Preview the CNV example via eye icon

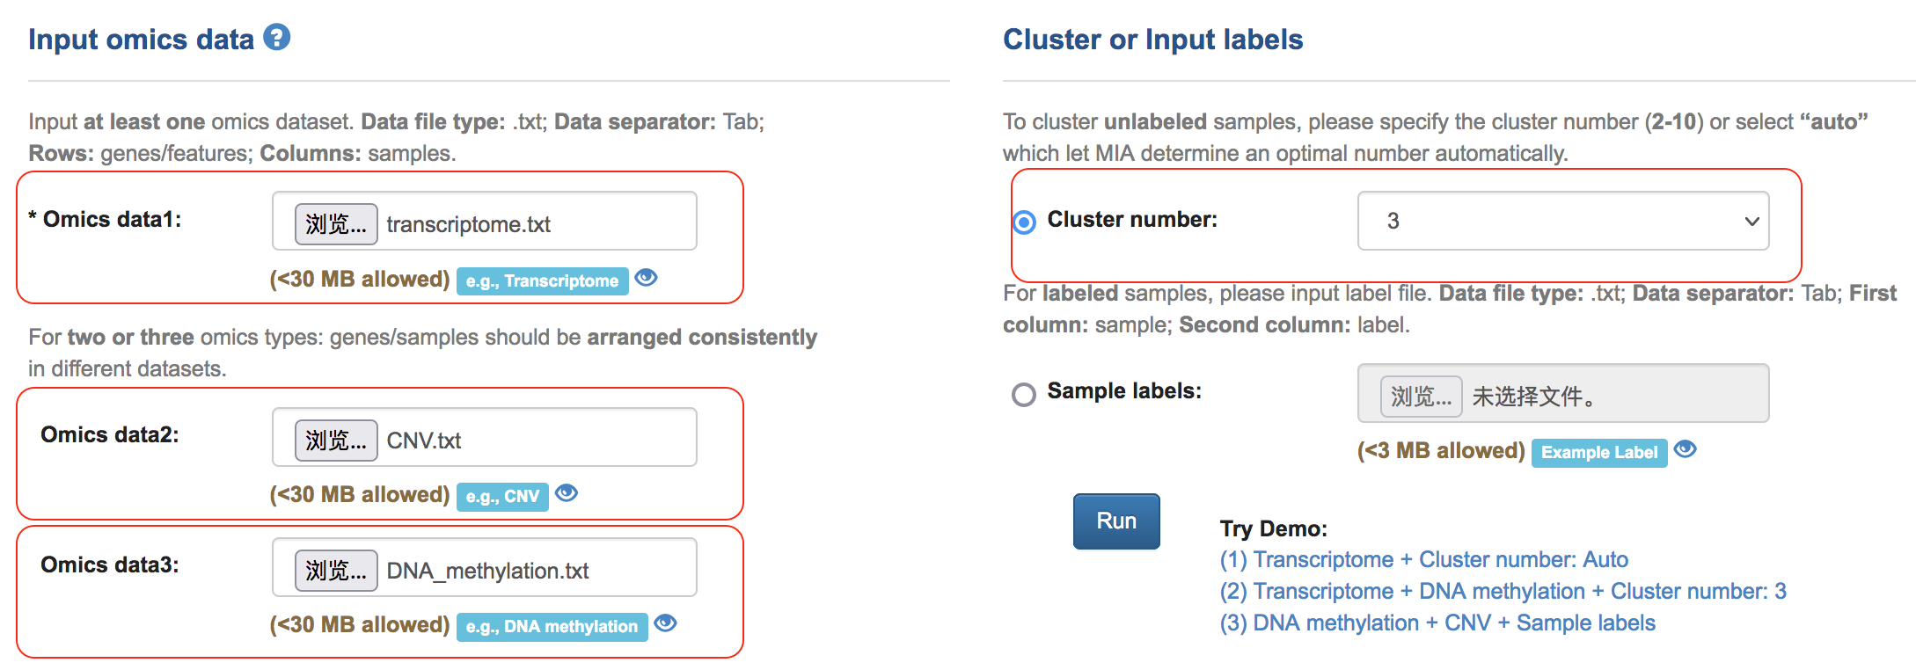click(x=567, y=493)
